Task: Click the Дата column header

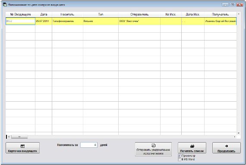Action: [x=44, y=14]
